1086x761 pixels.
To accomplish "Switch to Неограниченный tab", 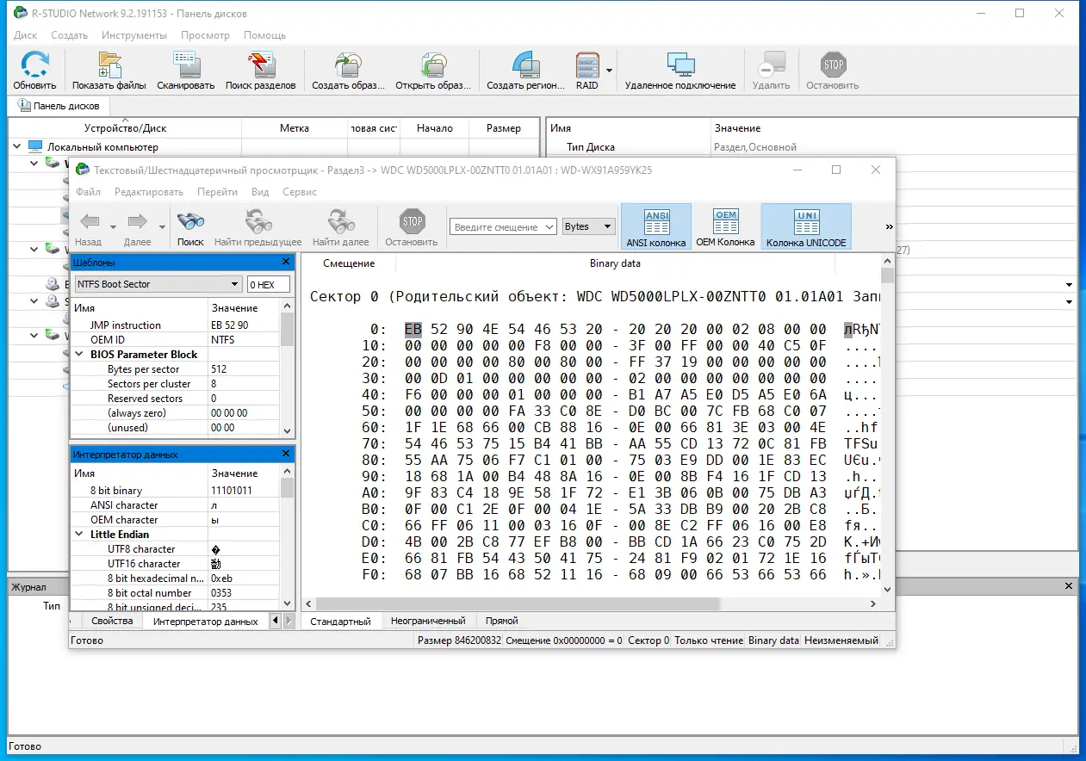I will click(x=428, y=621).
